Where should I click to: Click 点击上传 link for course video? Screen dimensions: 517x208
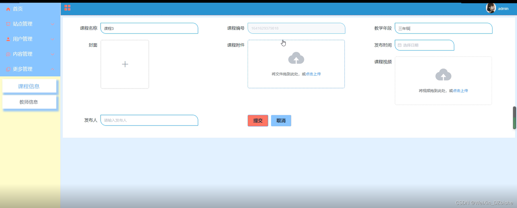[460, 91]
